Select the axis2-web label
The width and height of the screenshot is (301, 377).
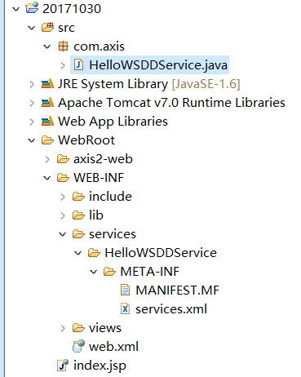pos(103,159)
